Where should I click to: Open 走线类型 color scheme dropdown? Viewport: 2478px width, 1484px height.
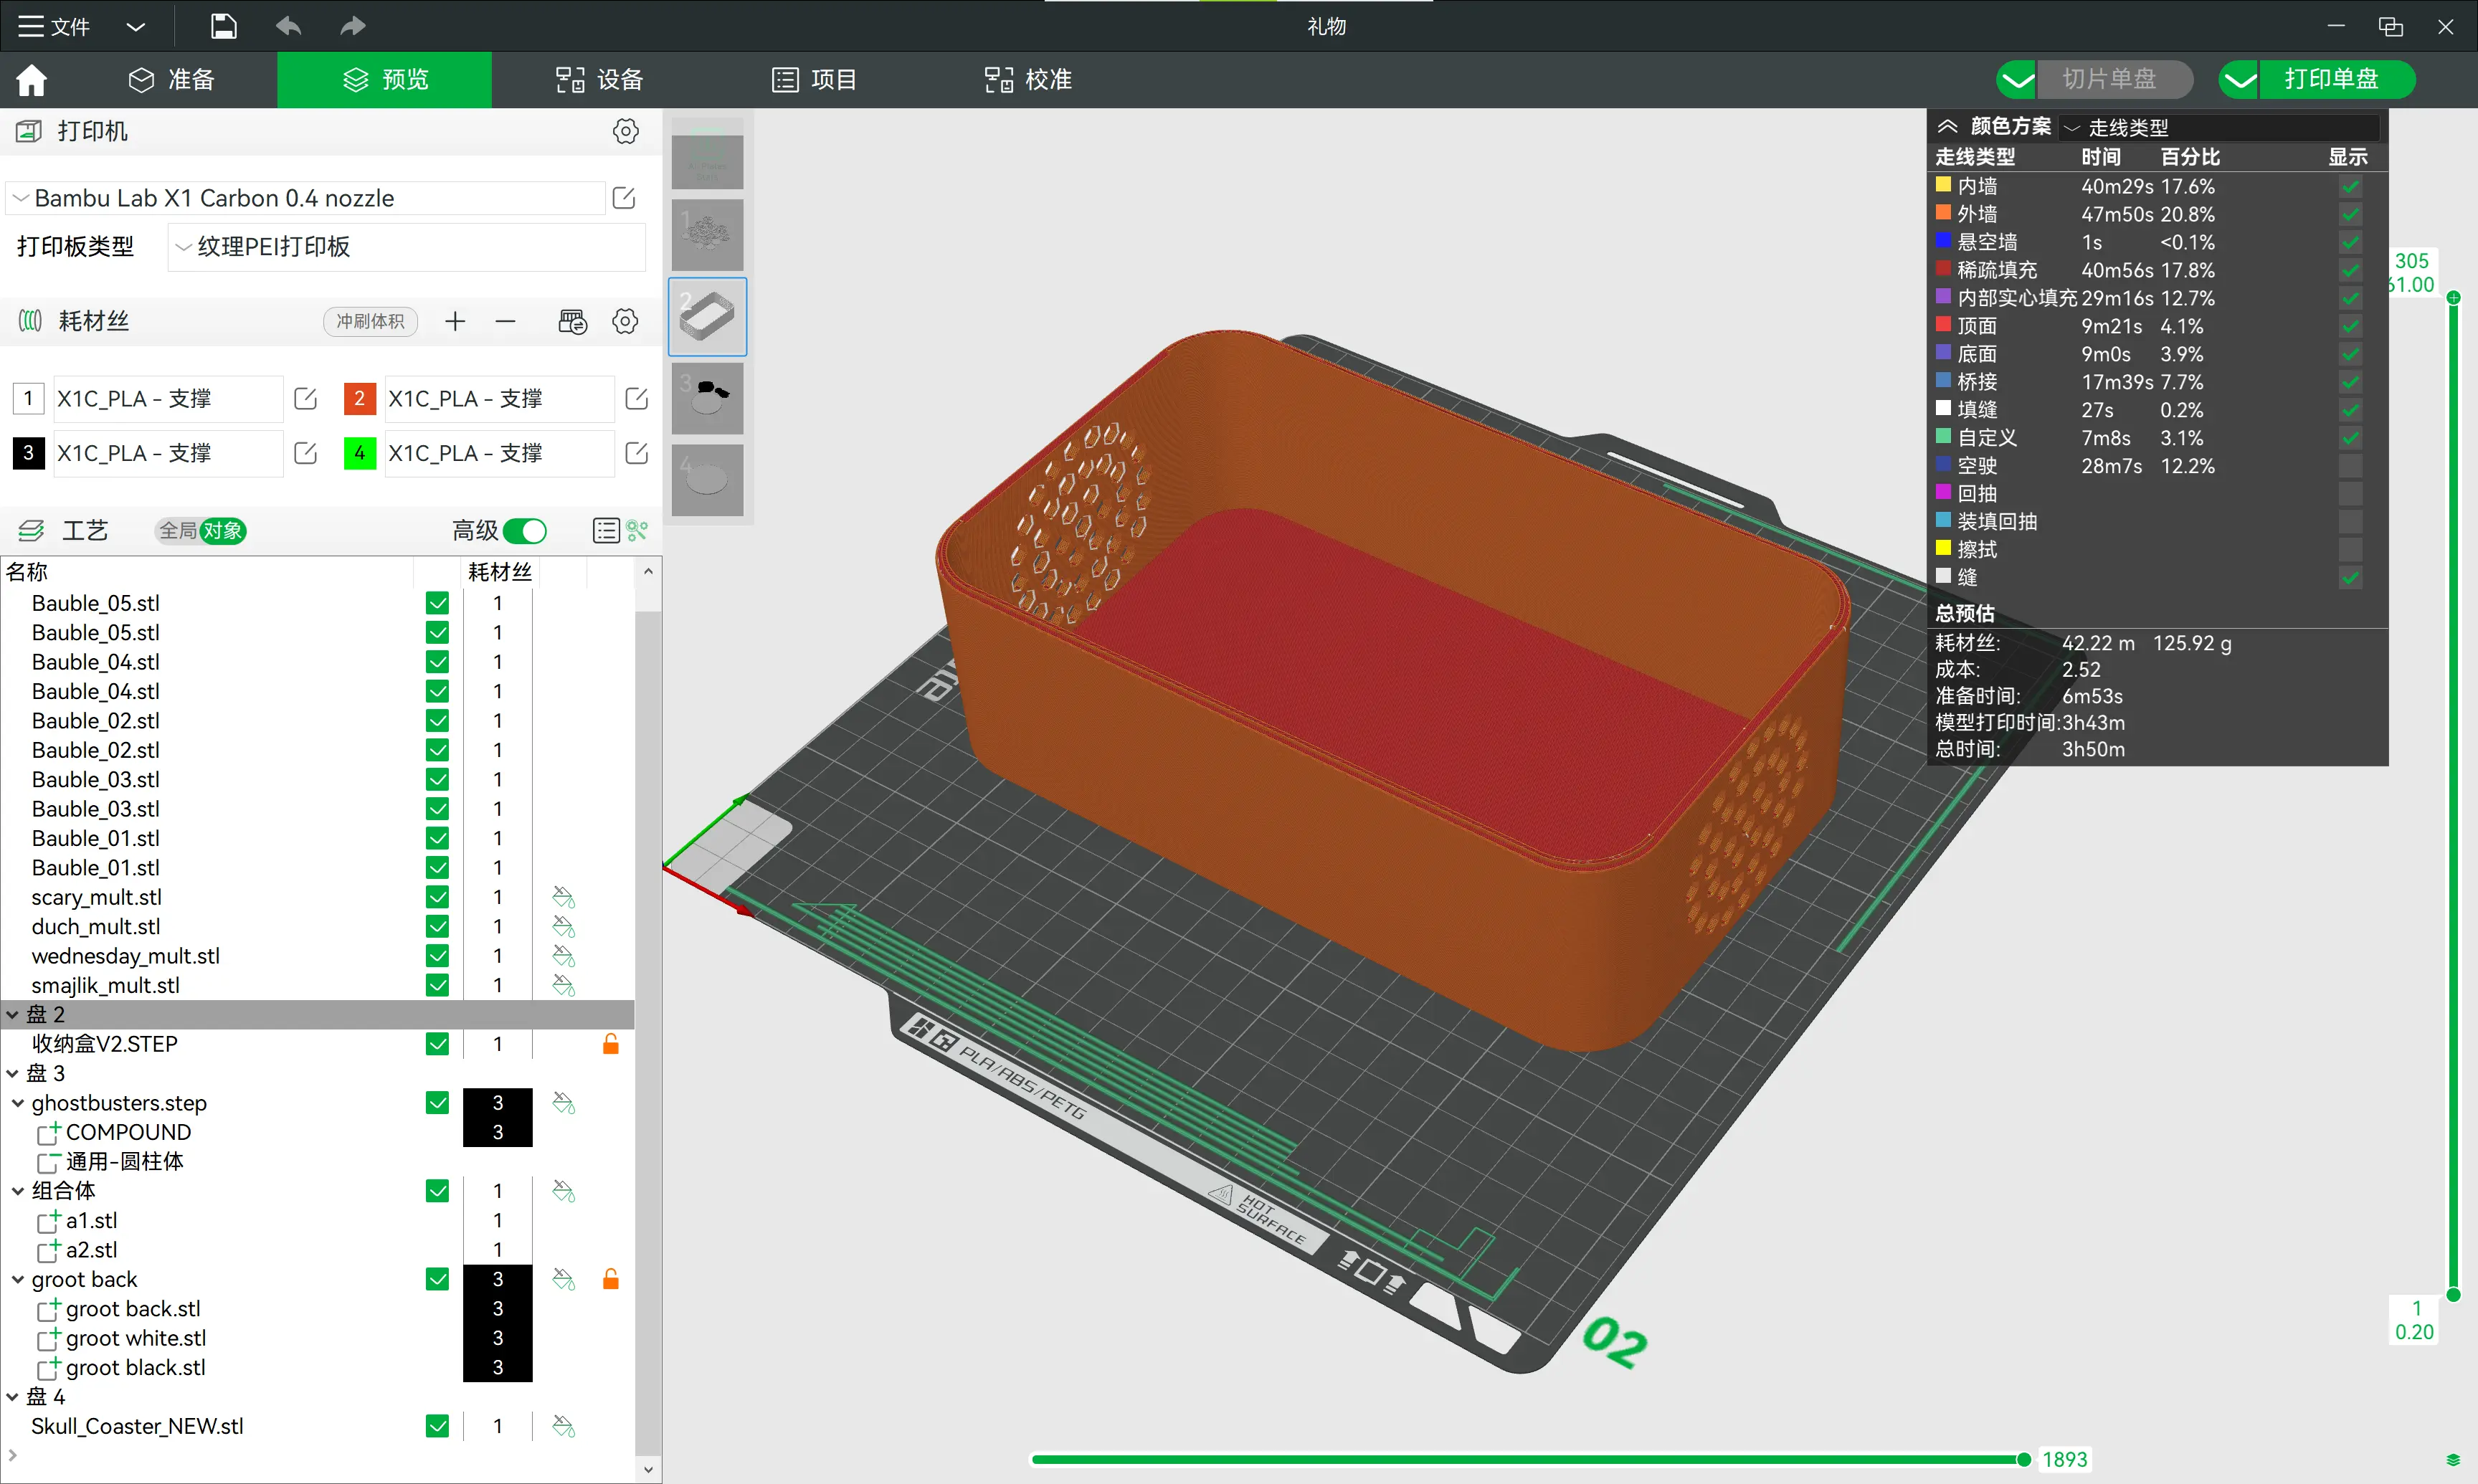point(2218,128)
